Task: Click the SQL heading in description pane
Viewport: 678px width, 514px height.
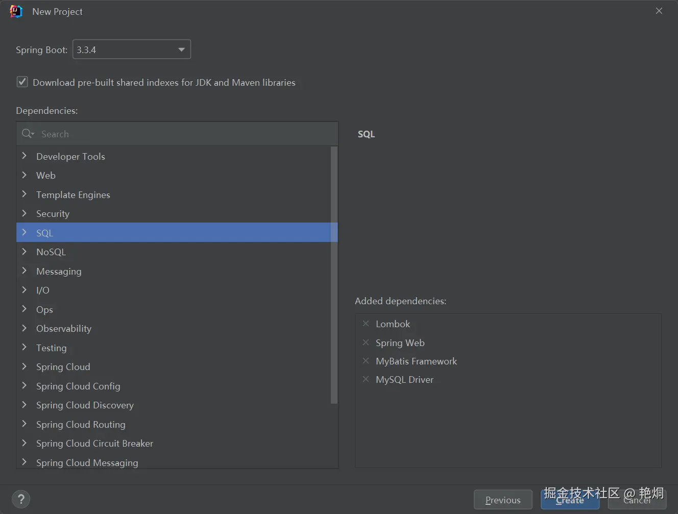Action: [366, 134]
